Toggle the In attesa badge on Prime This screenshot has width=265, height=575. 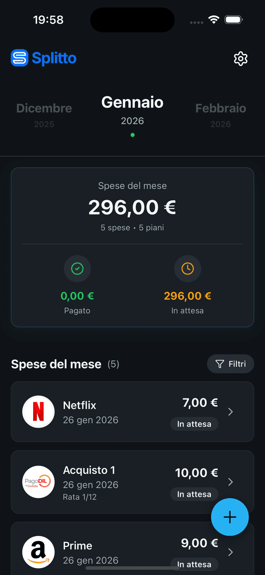(x=194, y=564)
